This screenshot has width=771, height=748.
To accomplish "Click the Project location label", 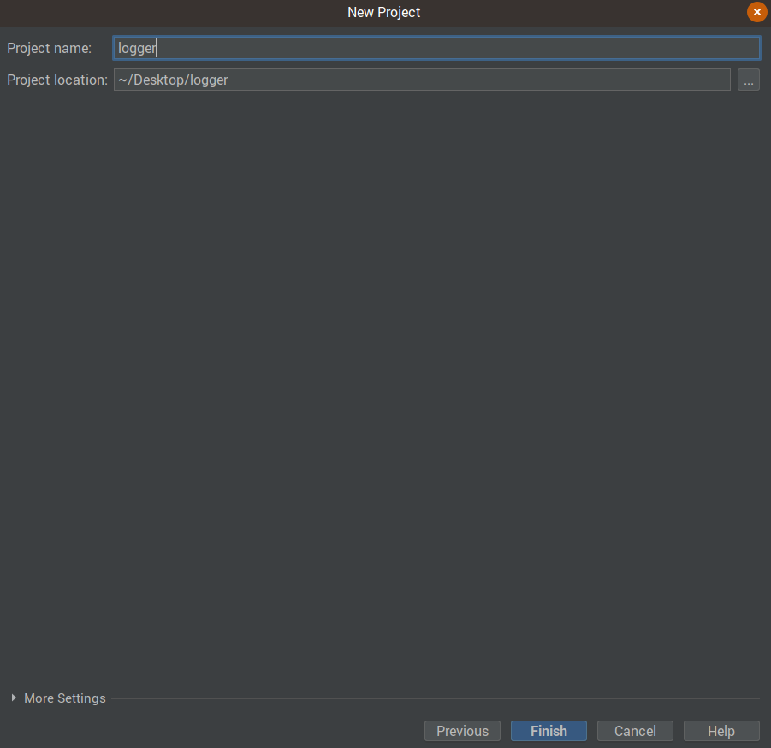I will pyautogui.click(x=56, y=80).
